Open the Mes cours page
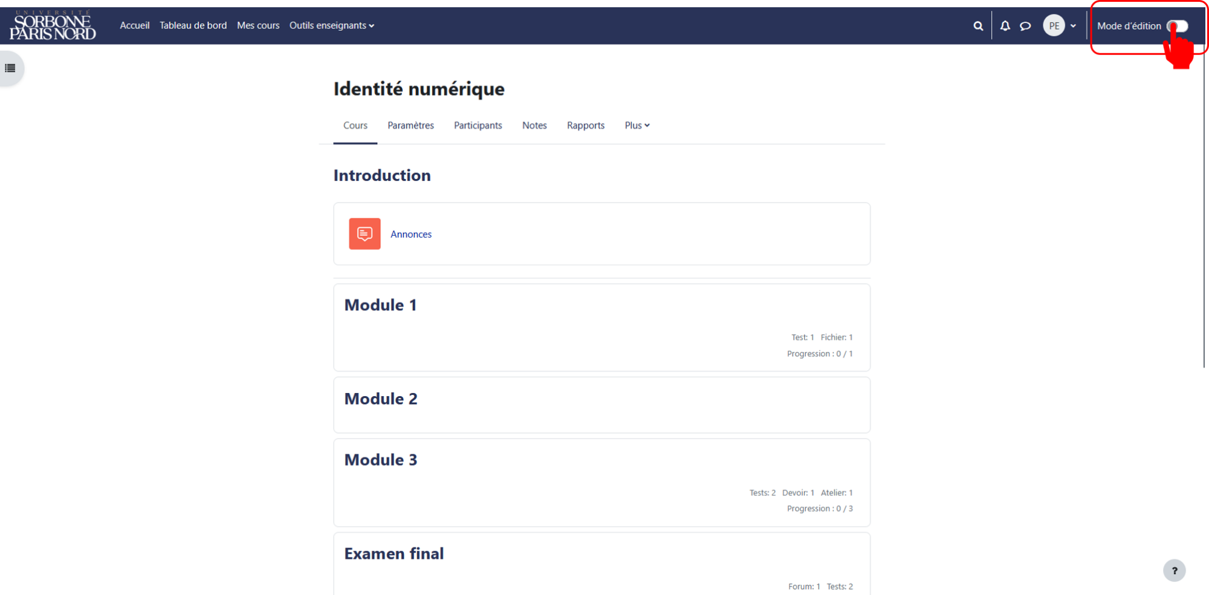Image resolution: width=1209 pixels, height=595 pixels. point(258,25)
